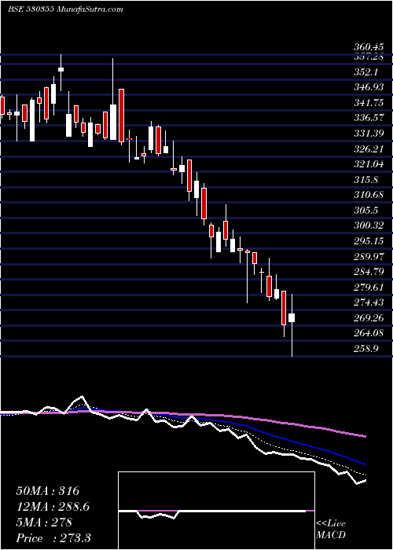Click the 310.68 price axis label
The height and width of the screenshot is (550, 393).
coord(369,195)
